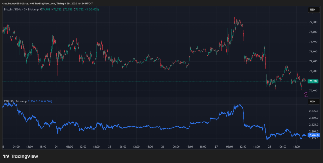Click the 78,000 price axis label
The image size is (323, 163).
(313, 52)
